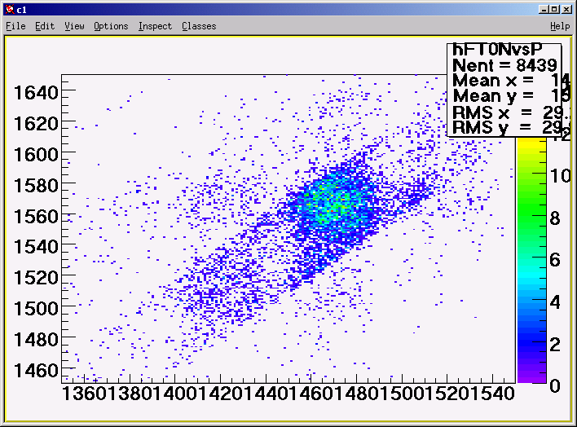Click y-axis label 1540

[36, 247]
